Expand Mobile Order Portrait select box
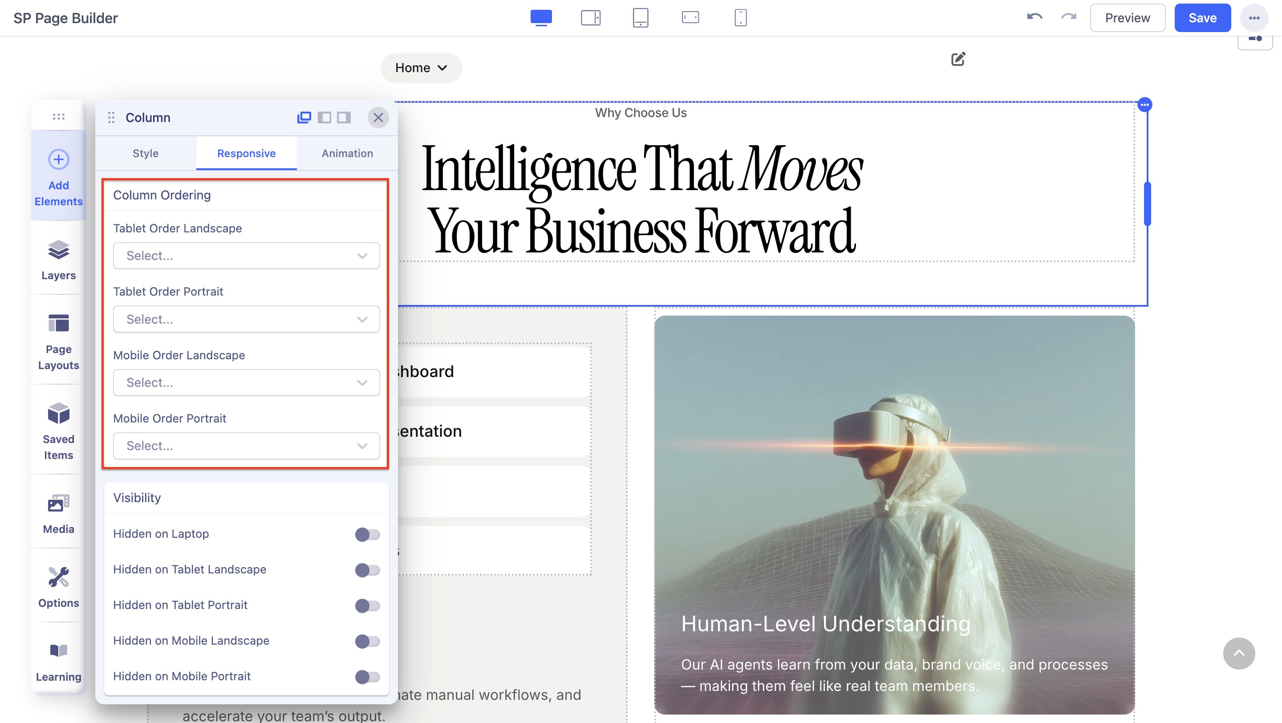Image resolution: width=1282 pixels, height=723 pixels. 246,446
